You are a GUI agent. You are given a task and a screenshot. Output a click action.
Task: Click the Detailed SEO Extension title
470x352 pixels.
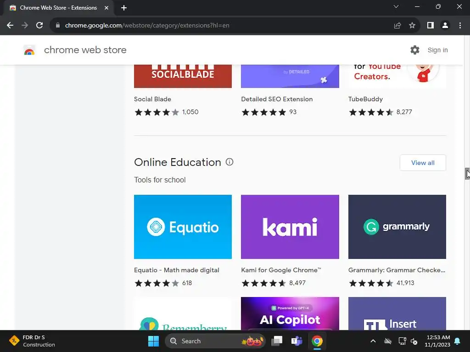pyautogui.click(x=277, y=99)
